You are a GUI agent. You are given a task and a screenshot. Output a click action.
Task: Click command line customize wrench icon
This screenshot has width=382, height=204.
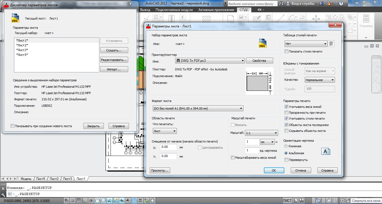pos(3,194)
